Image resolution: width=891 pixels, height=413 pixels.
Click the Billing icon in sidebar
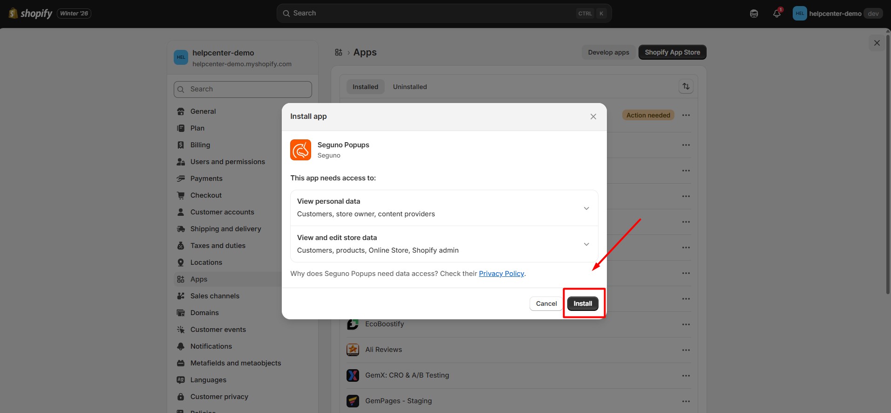click(181, 145)
